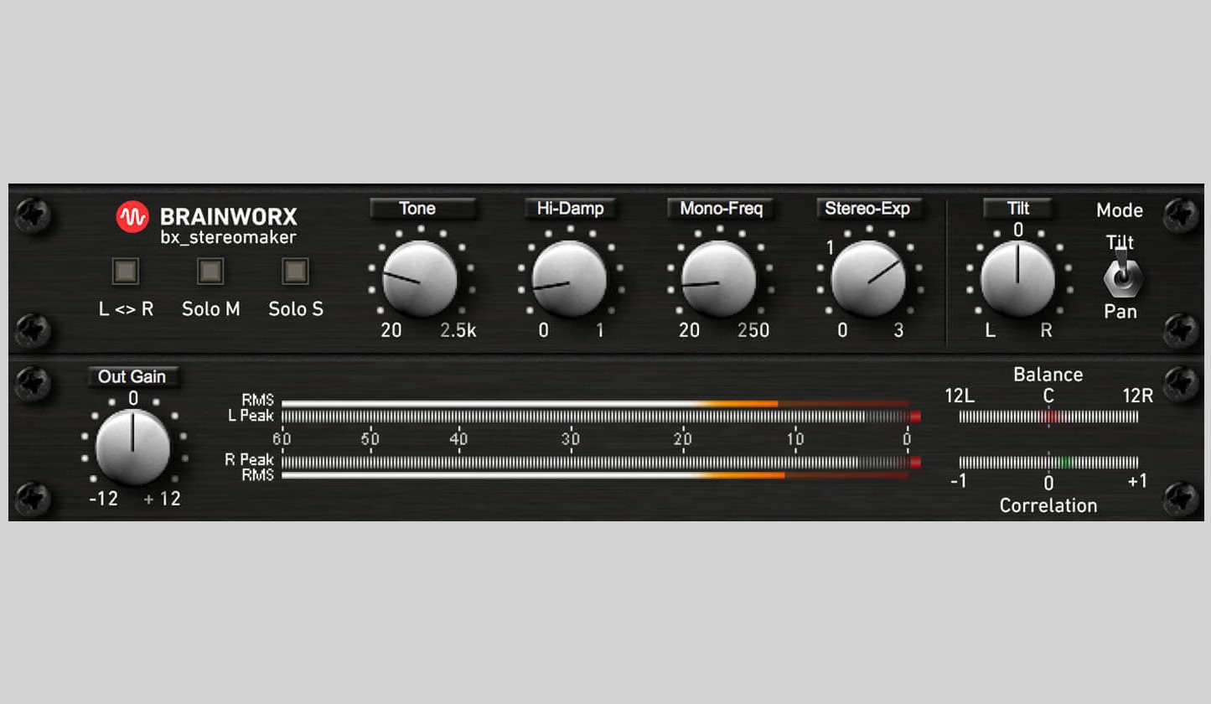Click the Tone knob
This screenshot has width=1211, height=704.
click(420, 279)
